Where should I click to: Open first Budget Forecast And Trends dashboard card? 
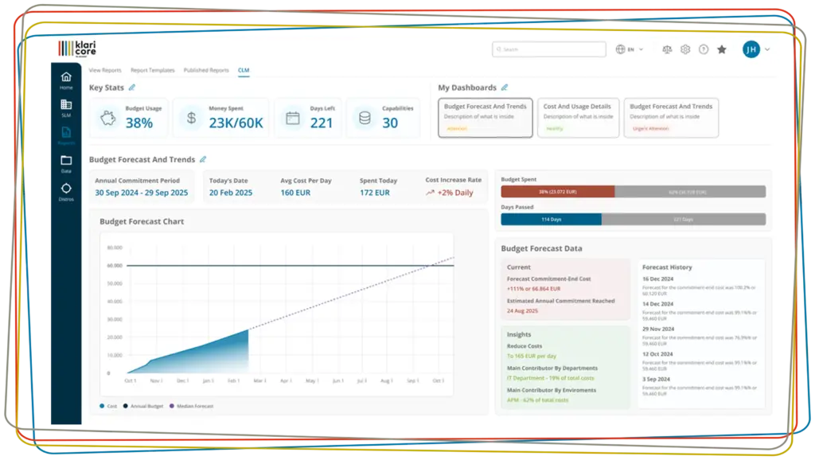[x=485, y=118]
